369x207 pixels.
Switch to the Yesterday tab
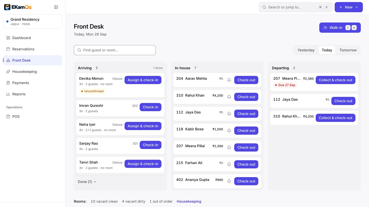306,50
